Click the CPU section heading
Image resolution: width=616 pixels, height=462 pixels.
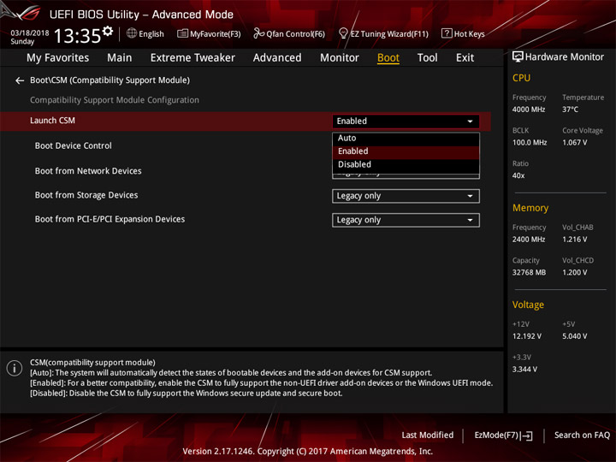521,78
